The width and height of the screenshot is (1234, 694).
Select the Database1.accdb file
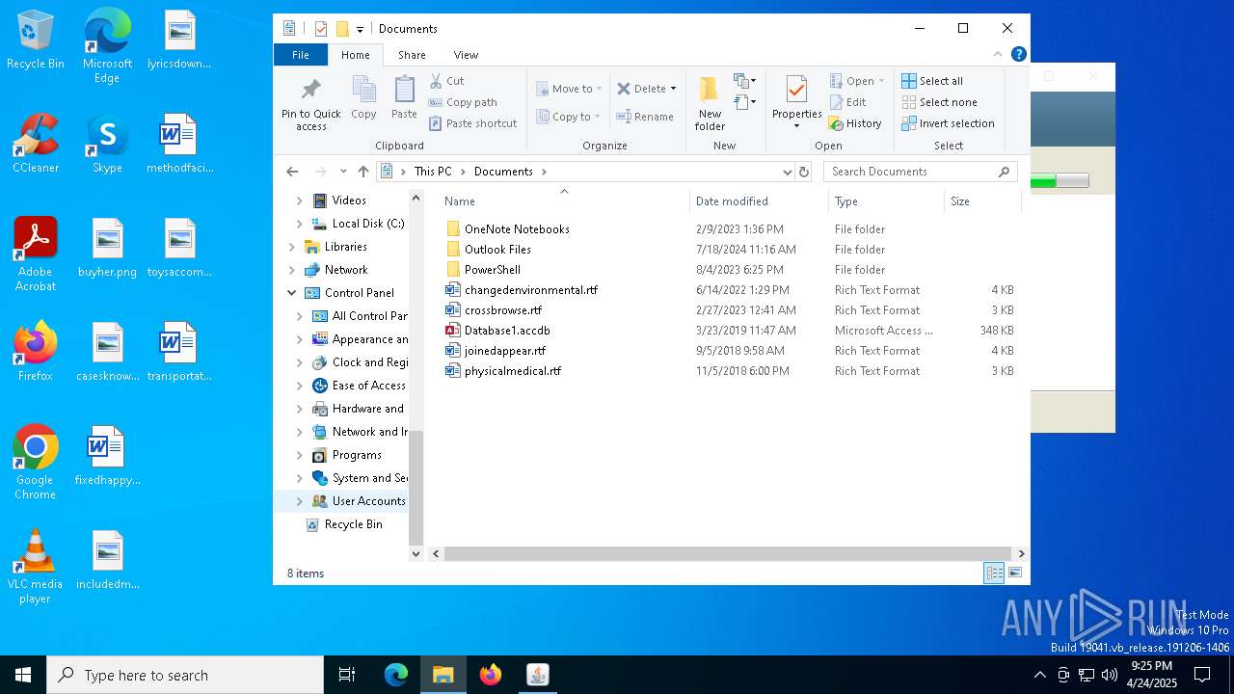coord(507,331)
